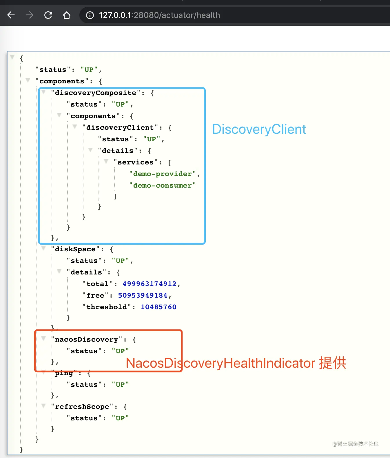Select the "UP" status under ping
Viewport: 390px width, 458px height.
(x=120, y=384)
